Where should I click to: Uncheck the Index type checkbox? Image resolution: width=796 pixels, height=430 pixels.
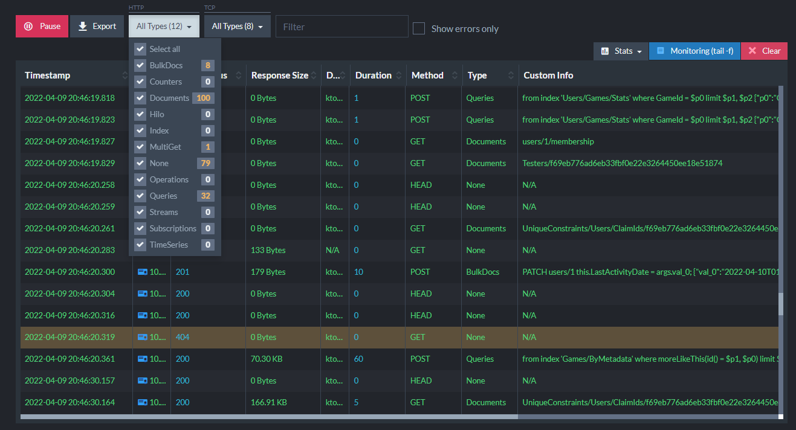coord(140,130)
